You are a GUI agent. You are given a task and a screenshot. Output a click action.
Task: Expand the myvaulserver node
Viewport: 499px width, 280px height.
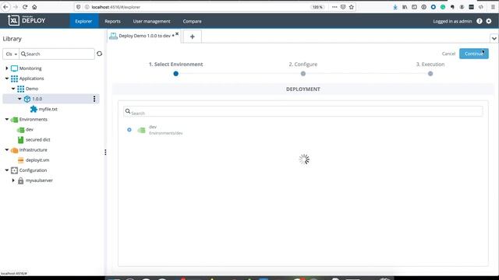pyautogui.click(x=13, y=180)
